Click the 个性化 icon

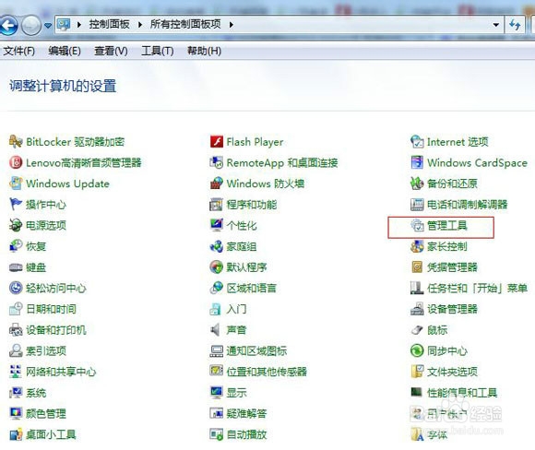(x=217, y=225)
